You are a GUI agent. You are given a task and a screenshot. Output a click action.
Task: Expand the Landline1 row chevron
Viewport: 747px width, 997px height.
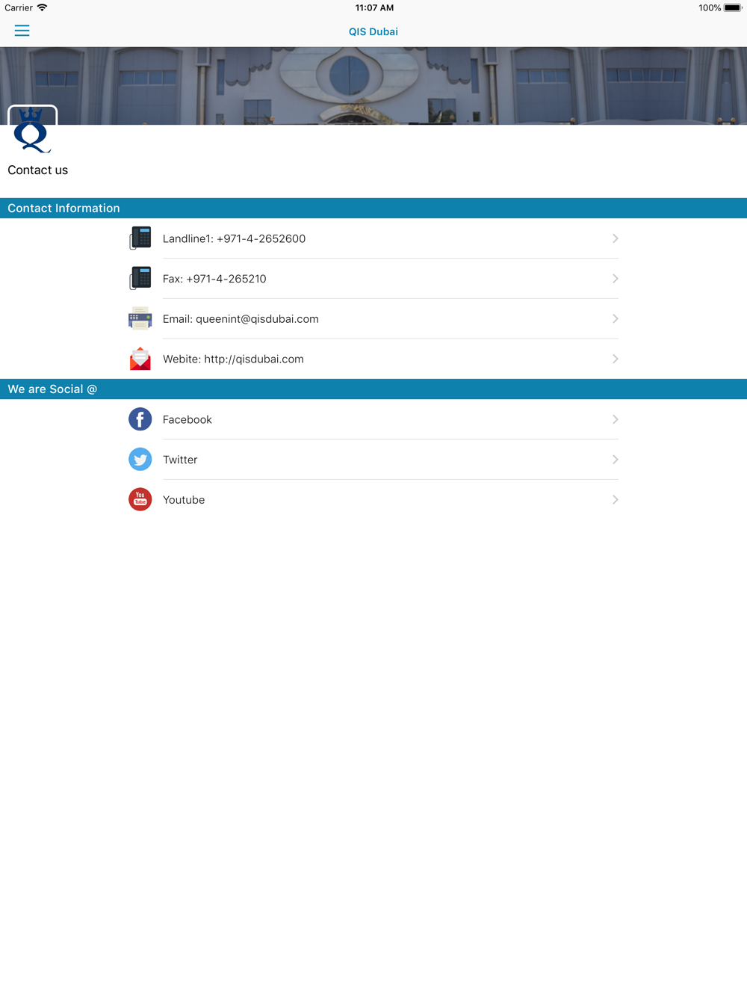tap(615, 238)
